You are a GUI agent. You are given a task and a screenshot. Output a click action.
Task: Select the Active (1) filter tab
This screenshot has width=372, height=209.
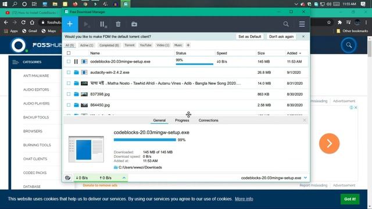point(87,45)
